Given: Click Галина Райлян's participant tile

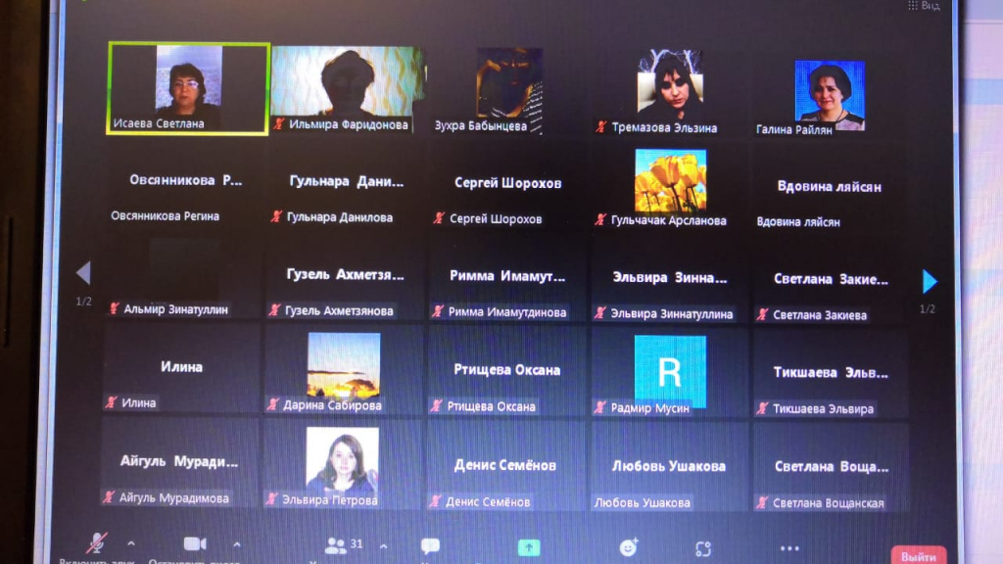Looking at the screenshot, I should 829,96.
